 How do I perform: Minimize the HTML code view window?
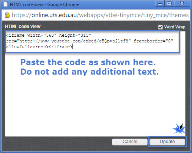160,4
